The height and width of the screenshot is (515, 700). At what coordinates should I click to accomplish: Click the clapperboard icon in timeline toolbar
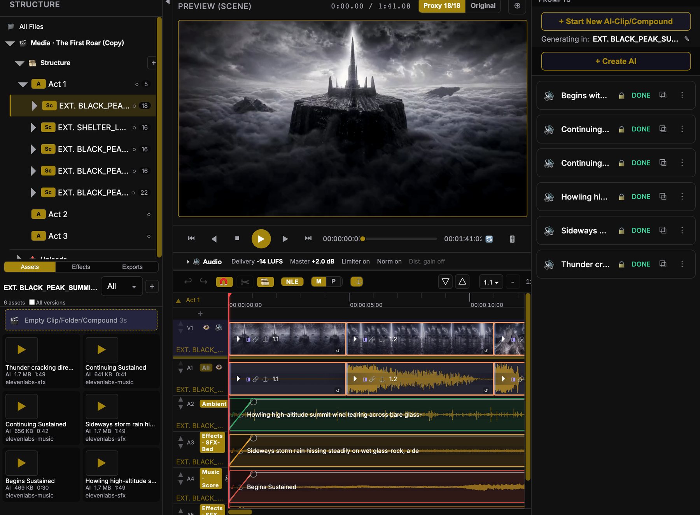click(x=265, y=282)
